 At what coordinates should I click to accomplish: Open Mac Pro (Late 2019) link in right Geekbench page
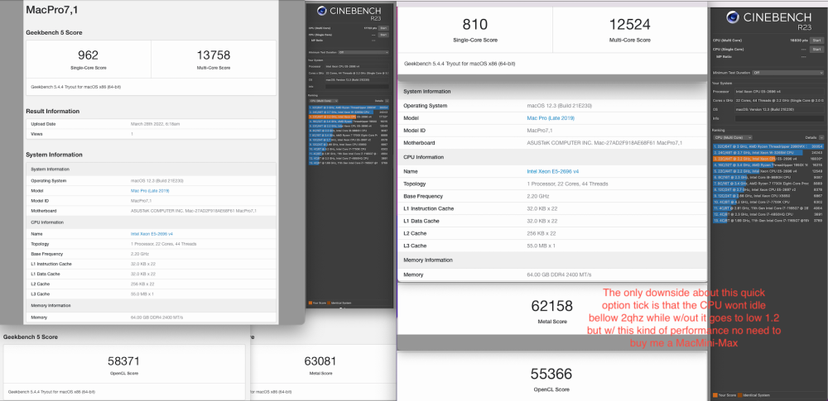point(549,119)
